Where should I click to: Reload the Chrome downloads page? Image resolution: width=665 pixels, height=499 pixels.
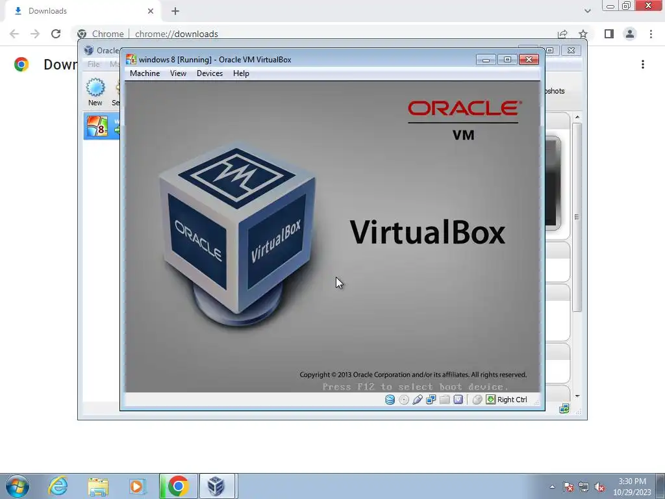(56, 34)
